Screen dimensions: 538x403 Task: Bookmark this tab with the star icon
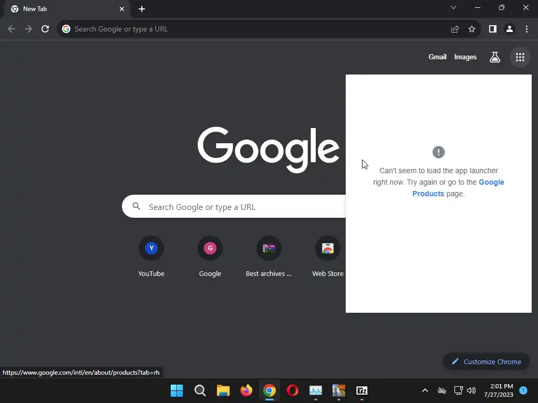[x=472, y=29]
